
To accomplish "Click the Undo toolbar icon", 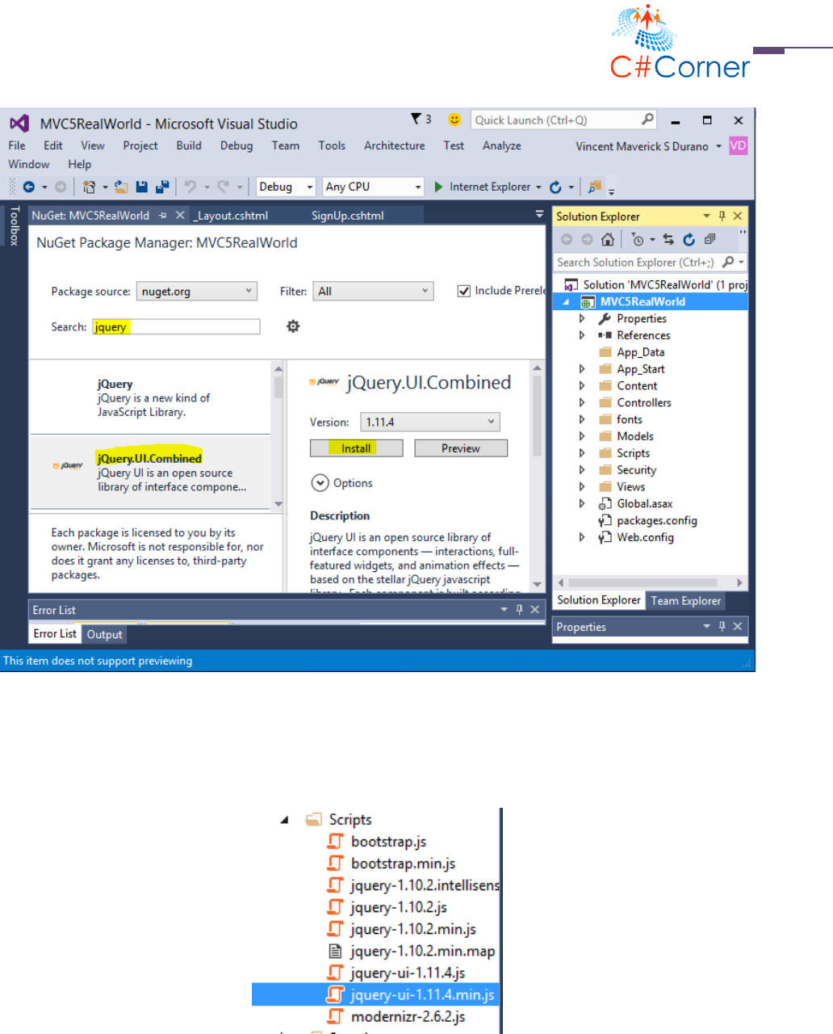I will coord(190,187).
